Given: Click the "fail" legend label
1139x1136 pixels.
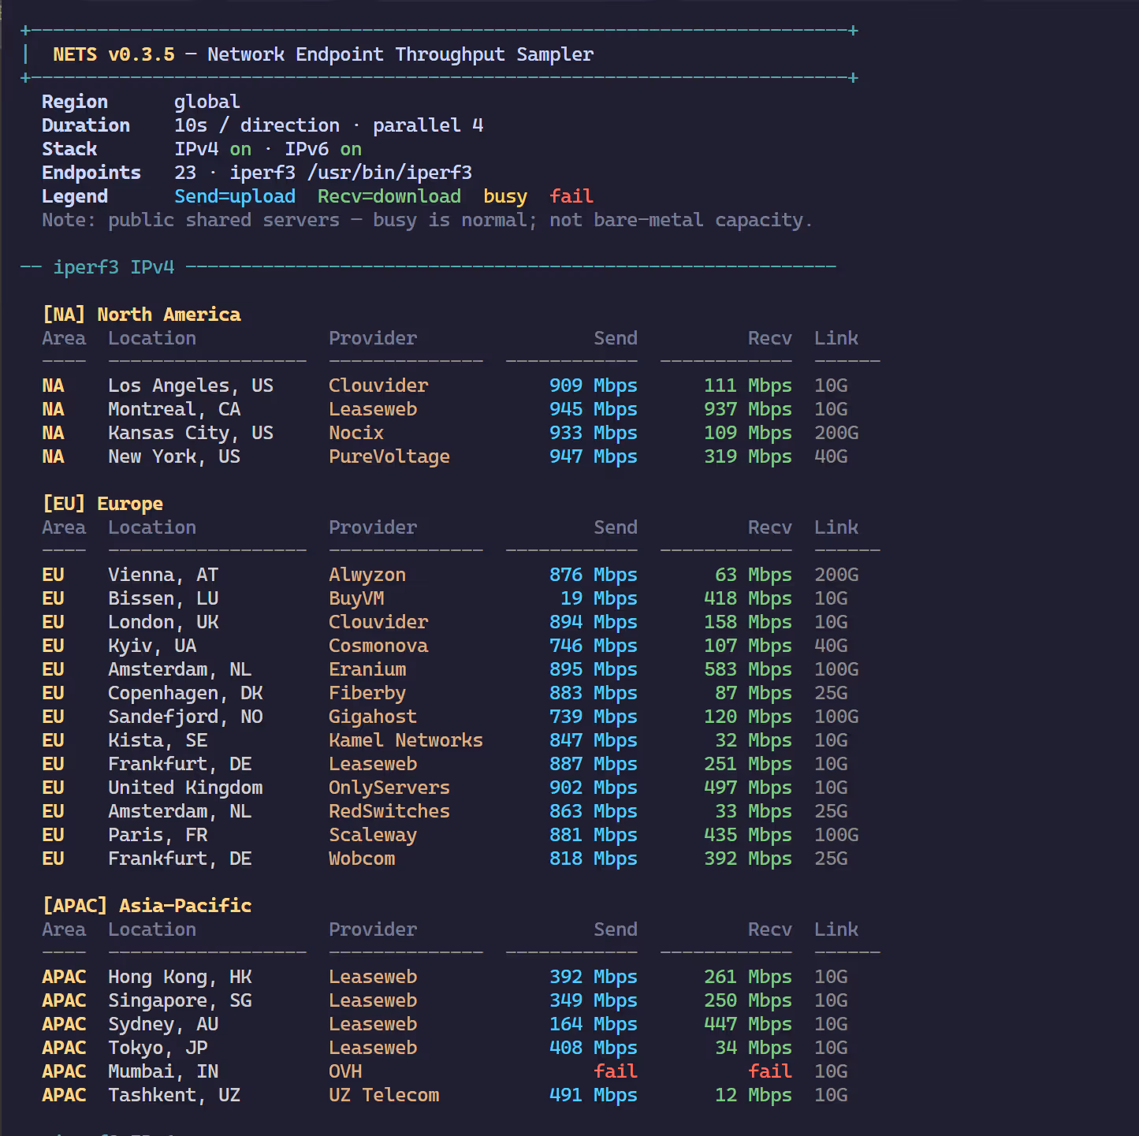Looking at the screenshot, I should (571, 196).
